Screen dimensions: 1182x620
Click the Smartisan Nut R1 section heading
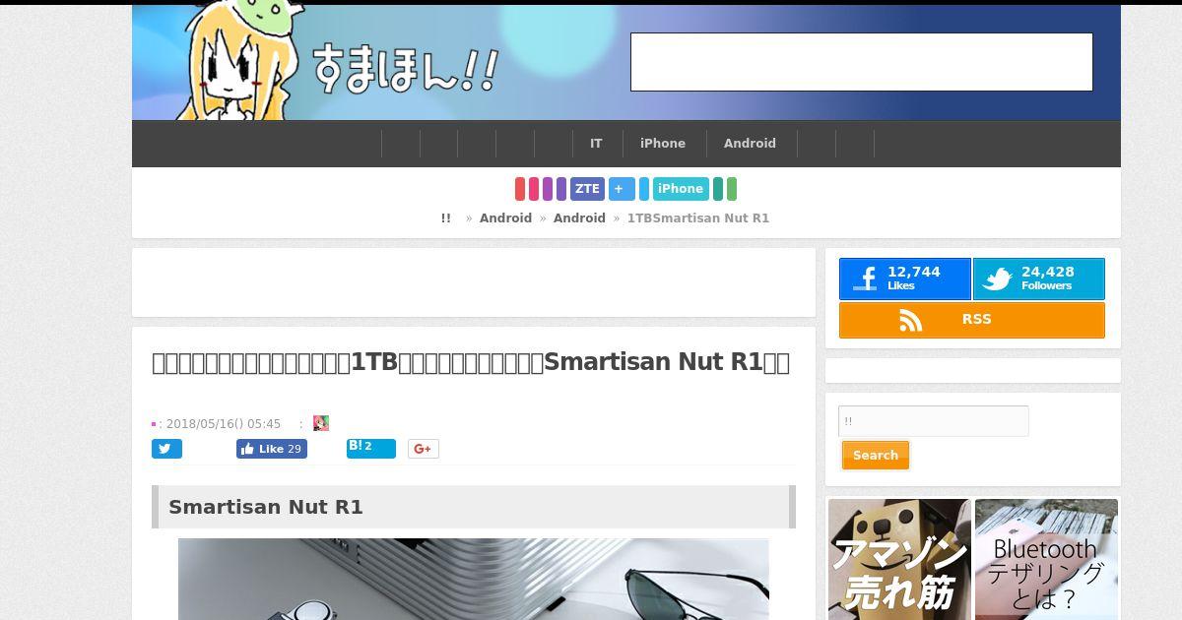pyautogui.click(x=474, y=507)
